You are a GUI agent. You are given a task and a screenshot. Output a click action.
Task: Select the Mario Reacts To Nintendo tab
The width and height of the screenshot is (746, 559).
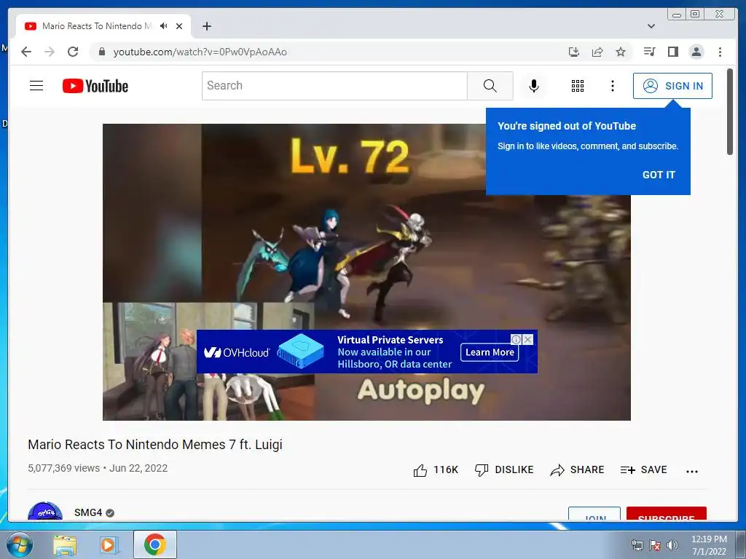pos(97,26)
